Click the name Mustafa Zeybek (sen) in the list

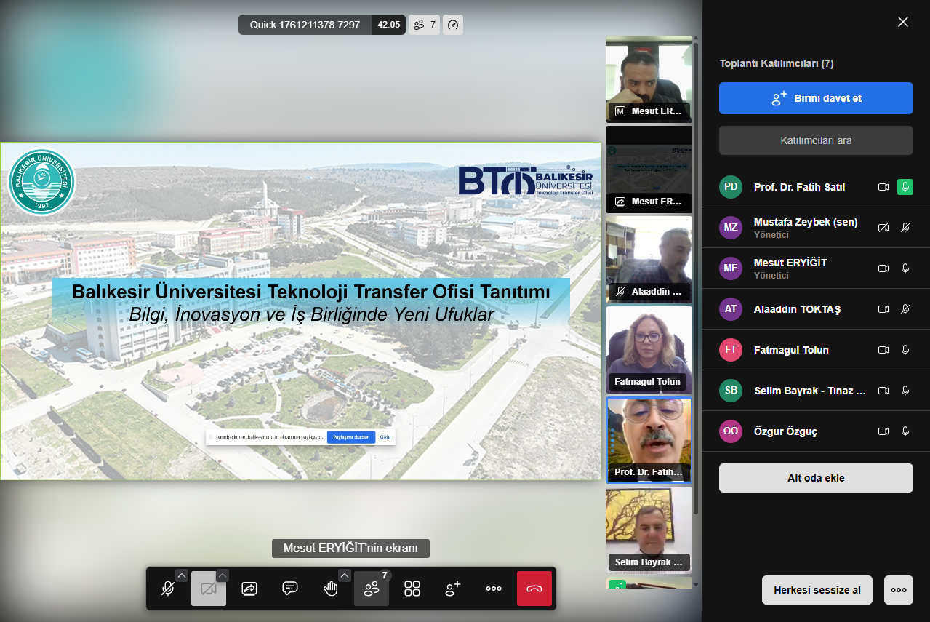806,222
